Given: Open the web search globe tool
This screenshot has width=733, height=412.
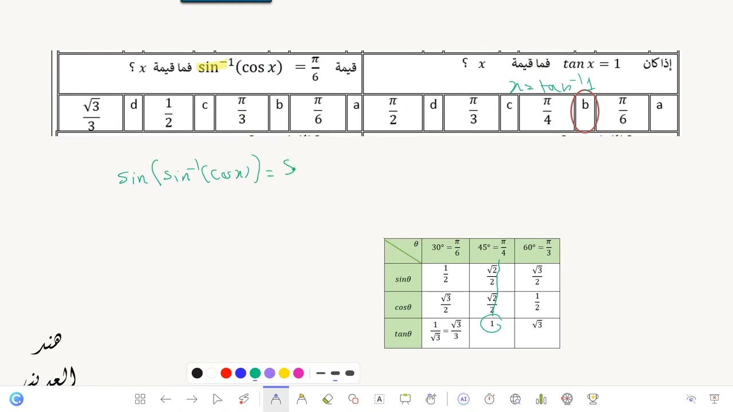Looking at the screenshot, I should point(515,399).
